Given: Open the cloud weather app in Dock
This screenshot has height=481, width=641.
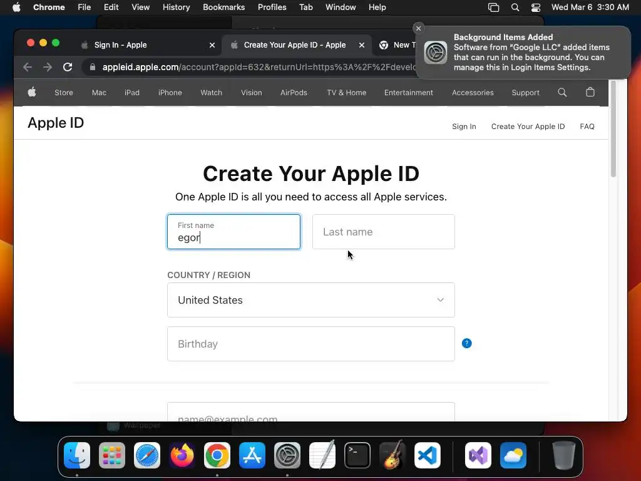Looking at the screenshot, I should pos(513,455).
